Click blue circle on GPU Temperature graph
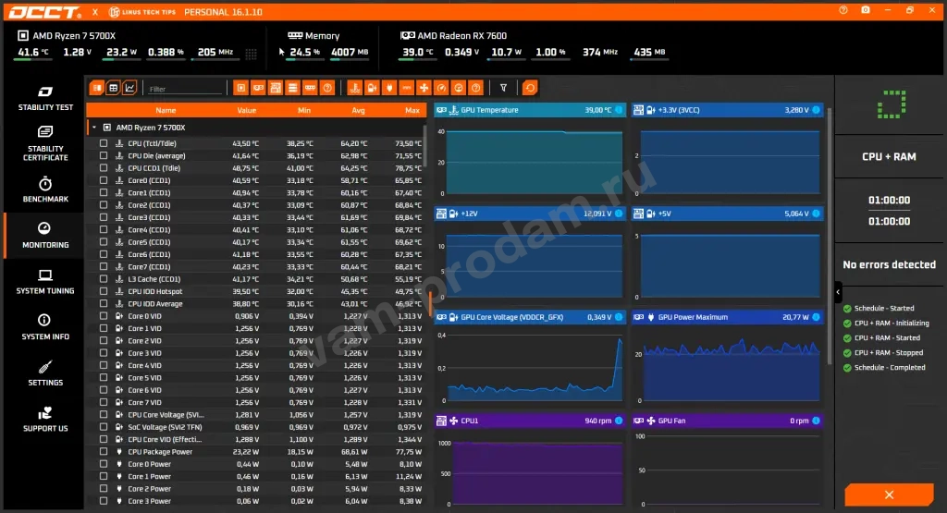The image size is (947, 513). pyautogui.click(x=619, y=110)
